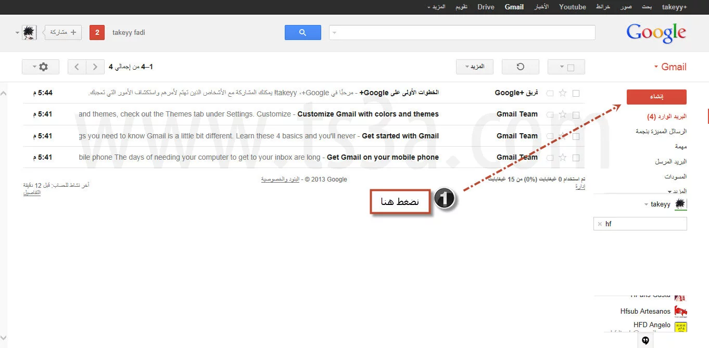709x348 pixels.
Task: Click the إدارة storage link
Action: pos(580,186)
